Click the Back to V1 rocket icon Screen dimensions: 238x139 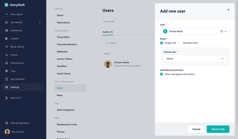point(7,98)
